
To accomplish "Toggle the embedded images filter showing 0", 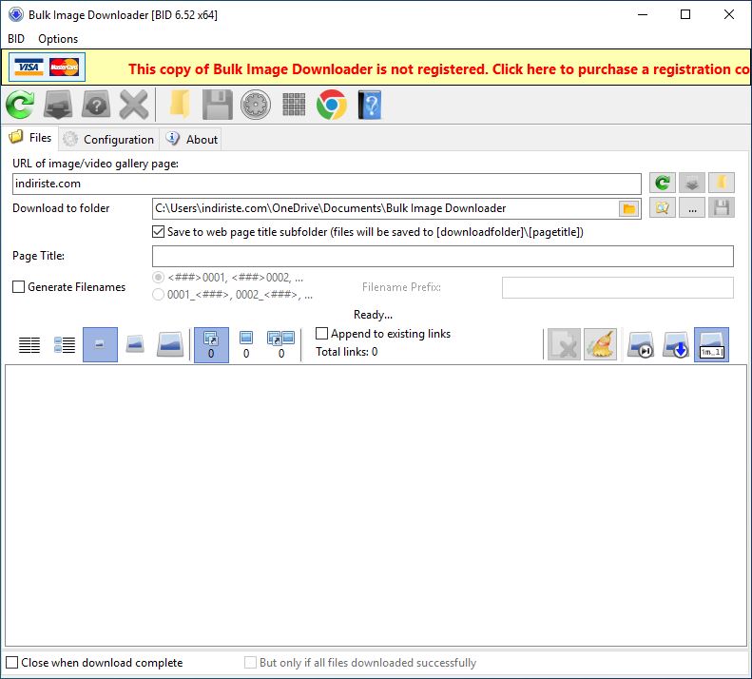I will point(246,344).
